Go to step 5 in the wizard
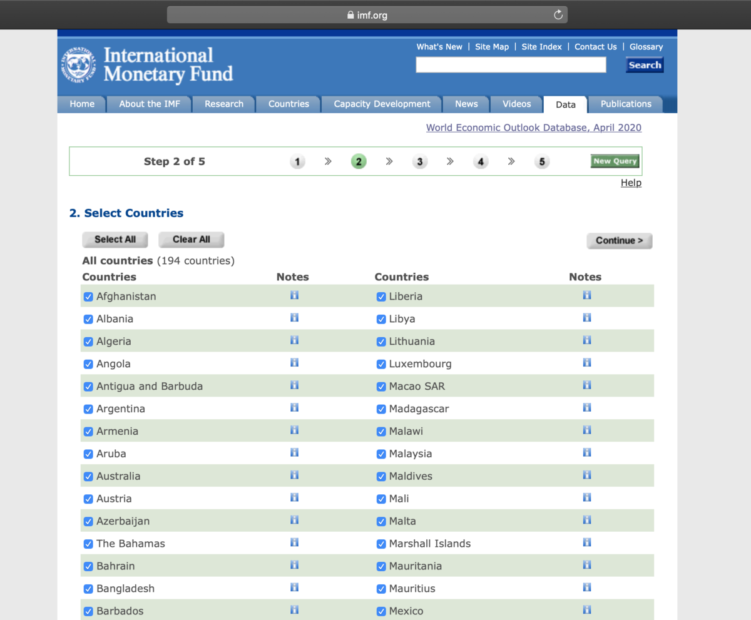The width and height of the screenshot is (751, 620). pyautogui.click(x=542, y=162)
